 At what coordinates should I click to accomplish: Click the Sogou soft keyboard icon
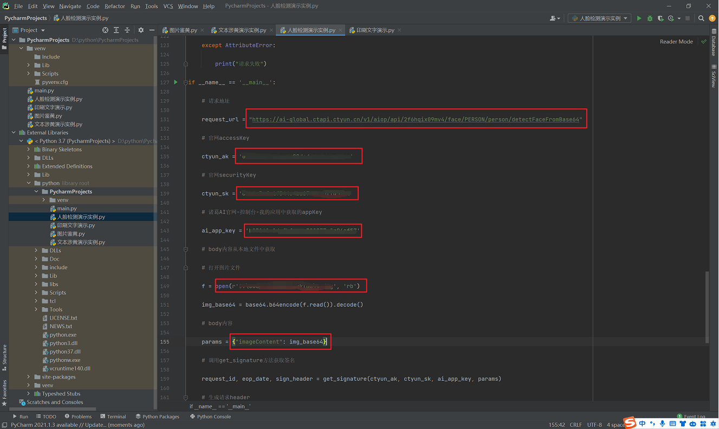point(672,424)
